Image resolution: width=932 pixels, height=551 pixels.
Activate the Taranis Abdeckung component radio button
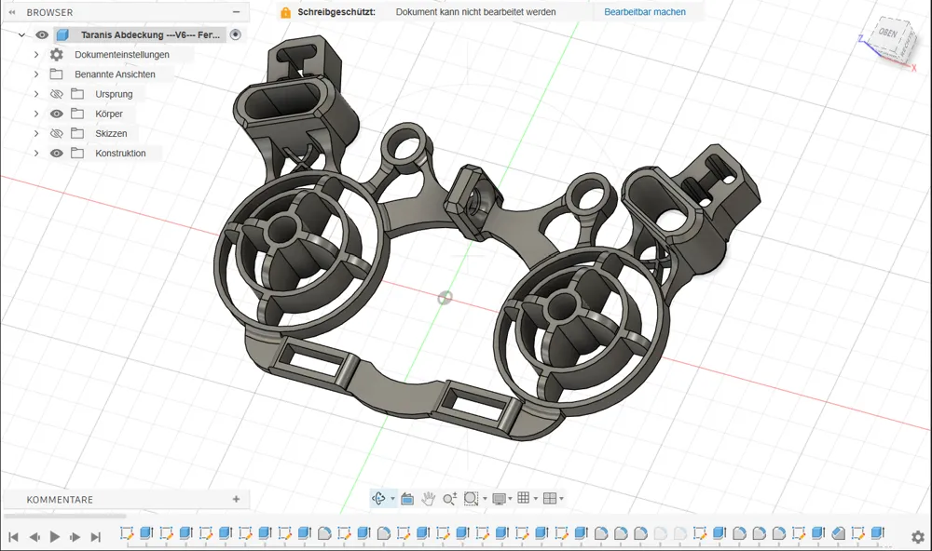point(236,34)
